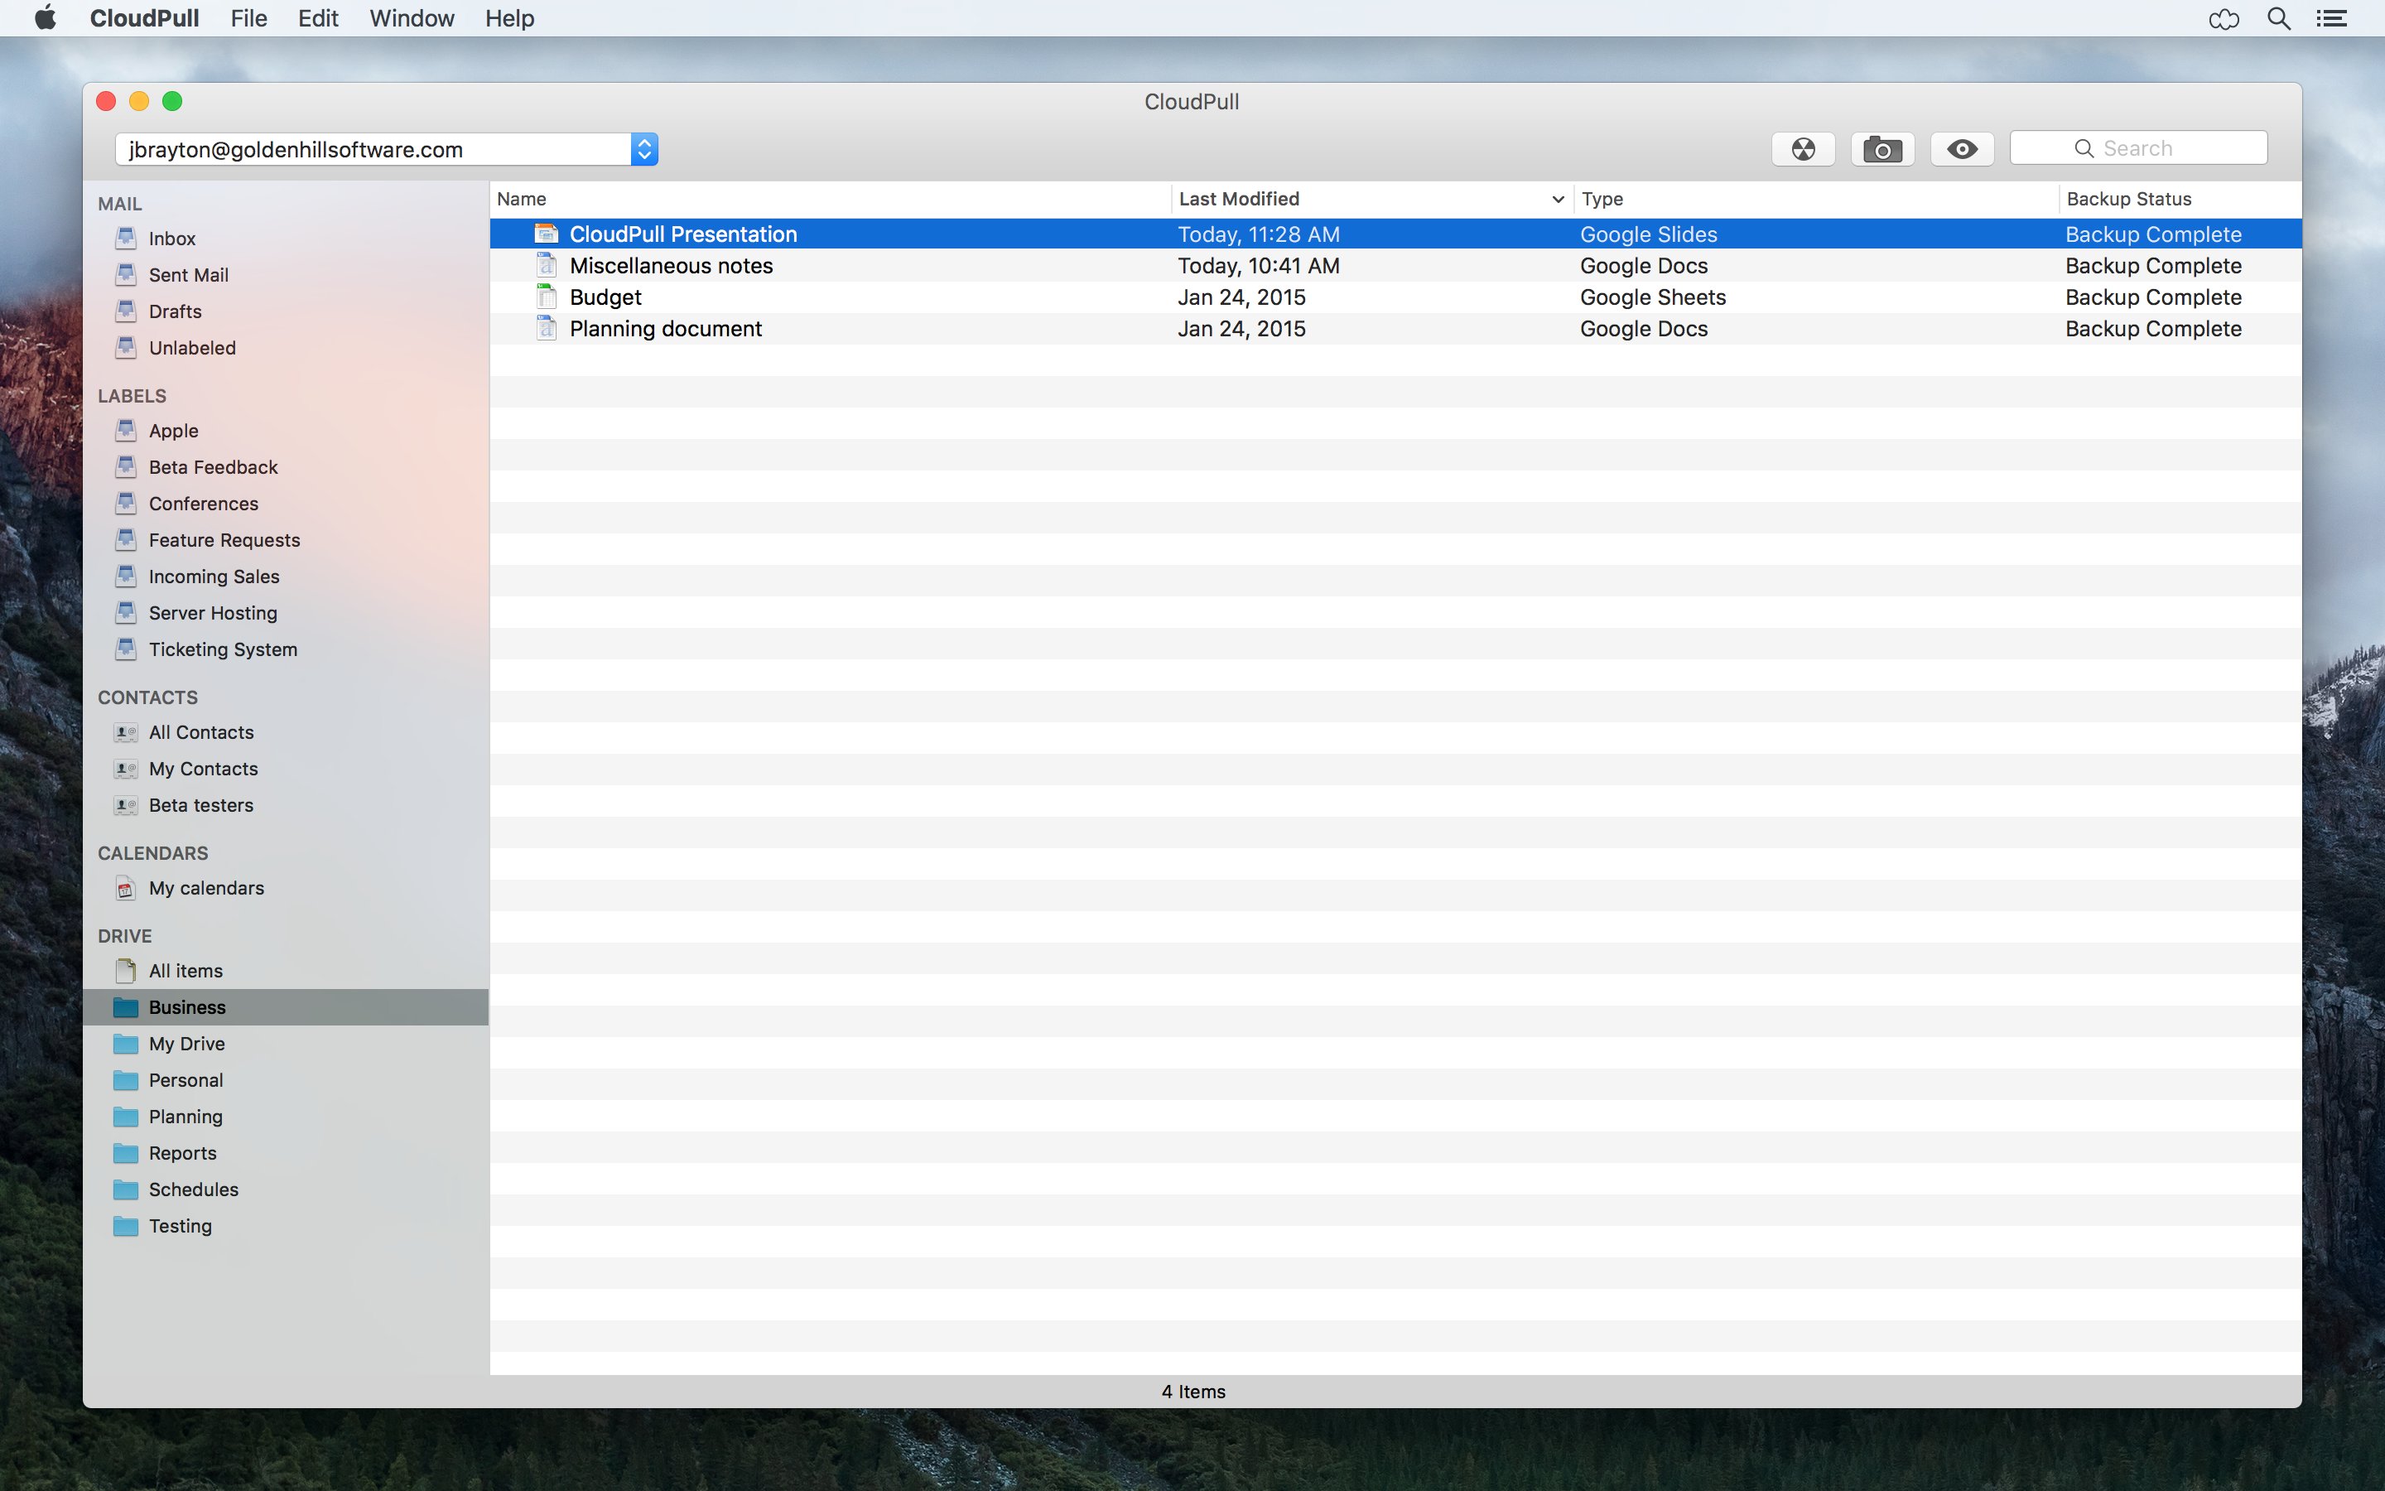Open the Window menu
This screenshot has height=1491, width=2385.
point(411,19)
